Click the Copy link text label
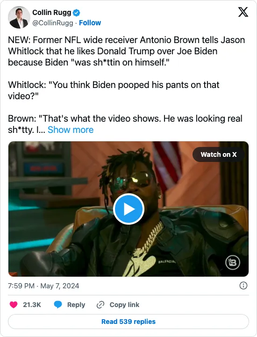The width and height of the screenshot is (257, 337). [x=124, y=305]
